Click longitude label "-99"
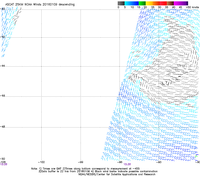This screenshot has height=176, width=200. (81, 162)
